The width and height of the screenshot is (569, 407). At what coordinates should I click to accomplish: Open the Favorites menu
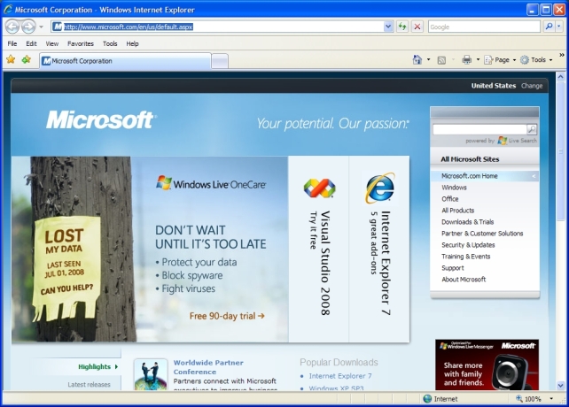click(81, 43)
